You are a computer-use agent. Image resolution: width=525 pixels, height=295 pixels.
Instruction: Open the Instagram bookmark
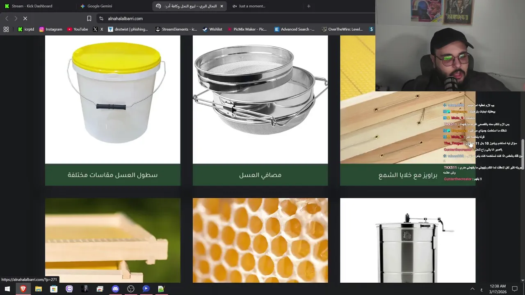(x=50, y=29)
